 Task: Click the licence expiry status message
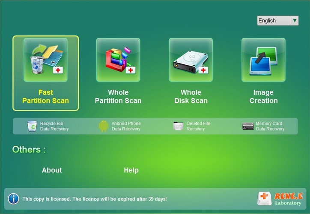[95, 199]
